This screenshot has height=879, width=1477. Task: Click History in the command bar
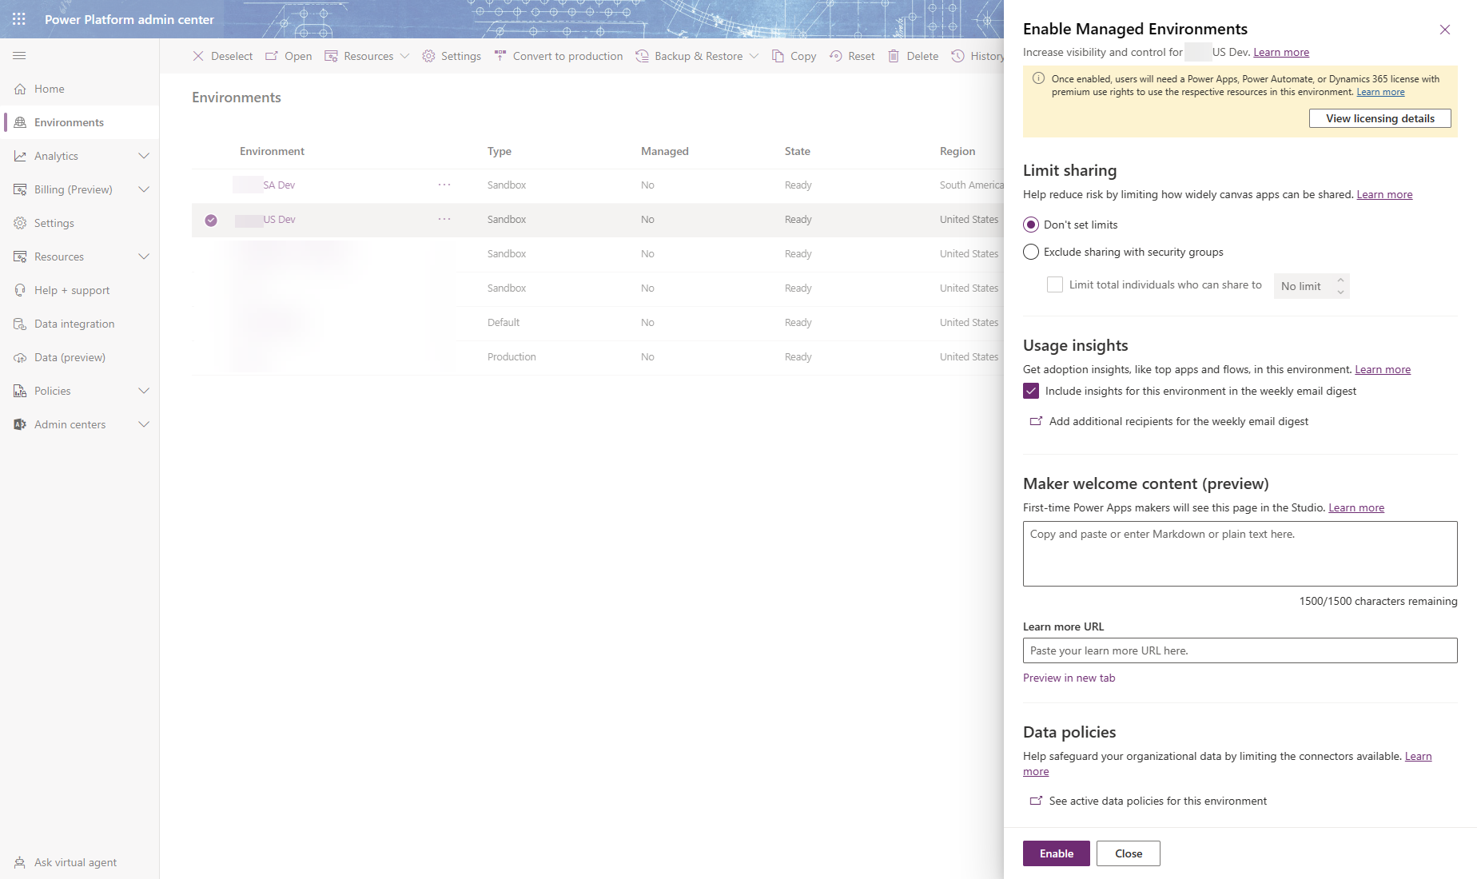coord(978,56)
